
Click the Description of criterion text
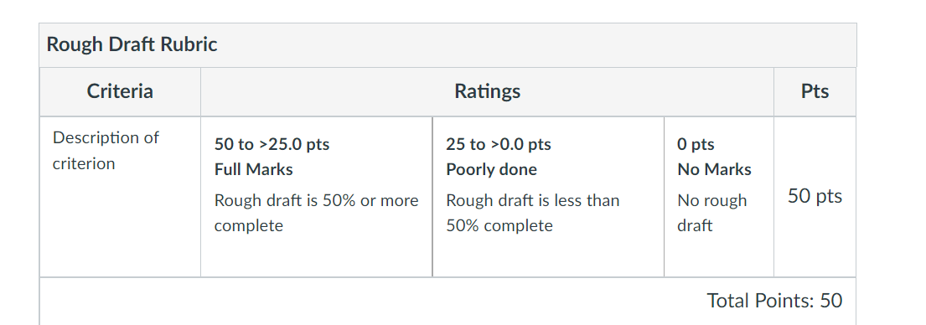coord(106,151)
